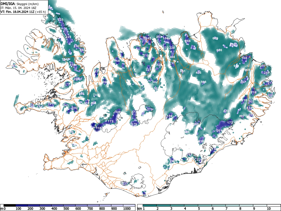Click the map value 327
This screenshot has height=211, width=281.
tap(148, 70)
